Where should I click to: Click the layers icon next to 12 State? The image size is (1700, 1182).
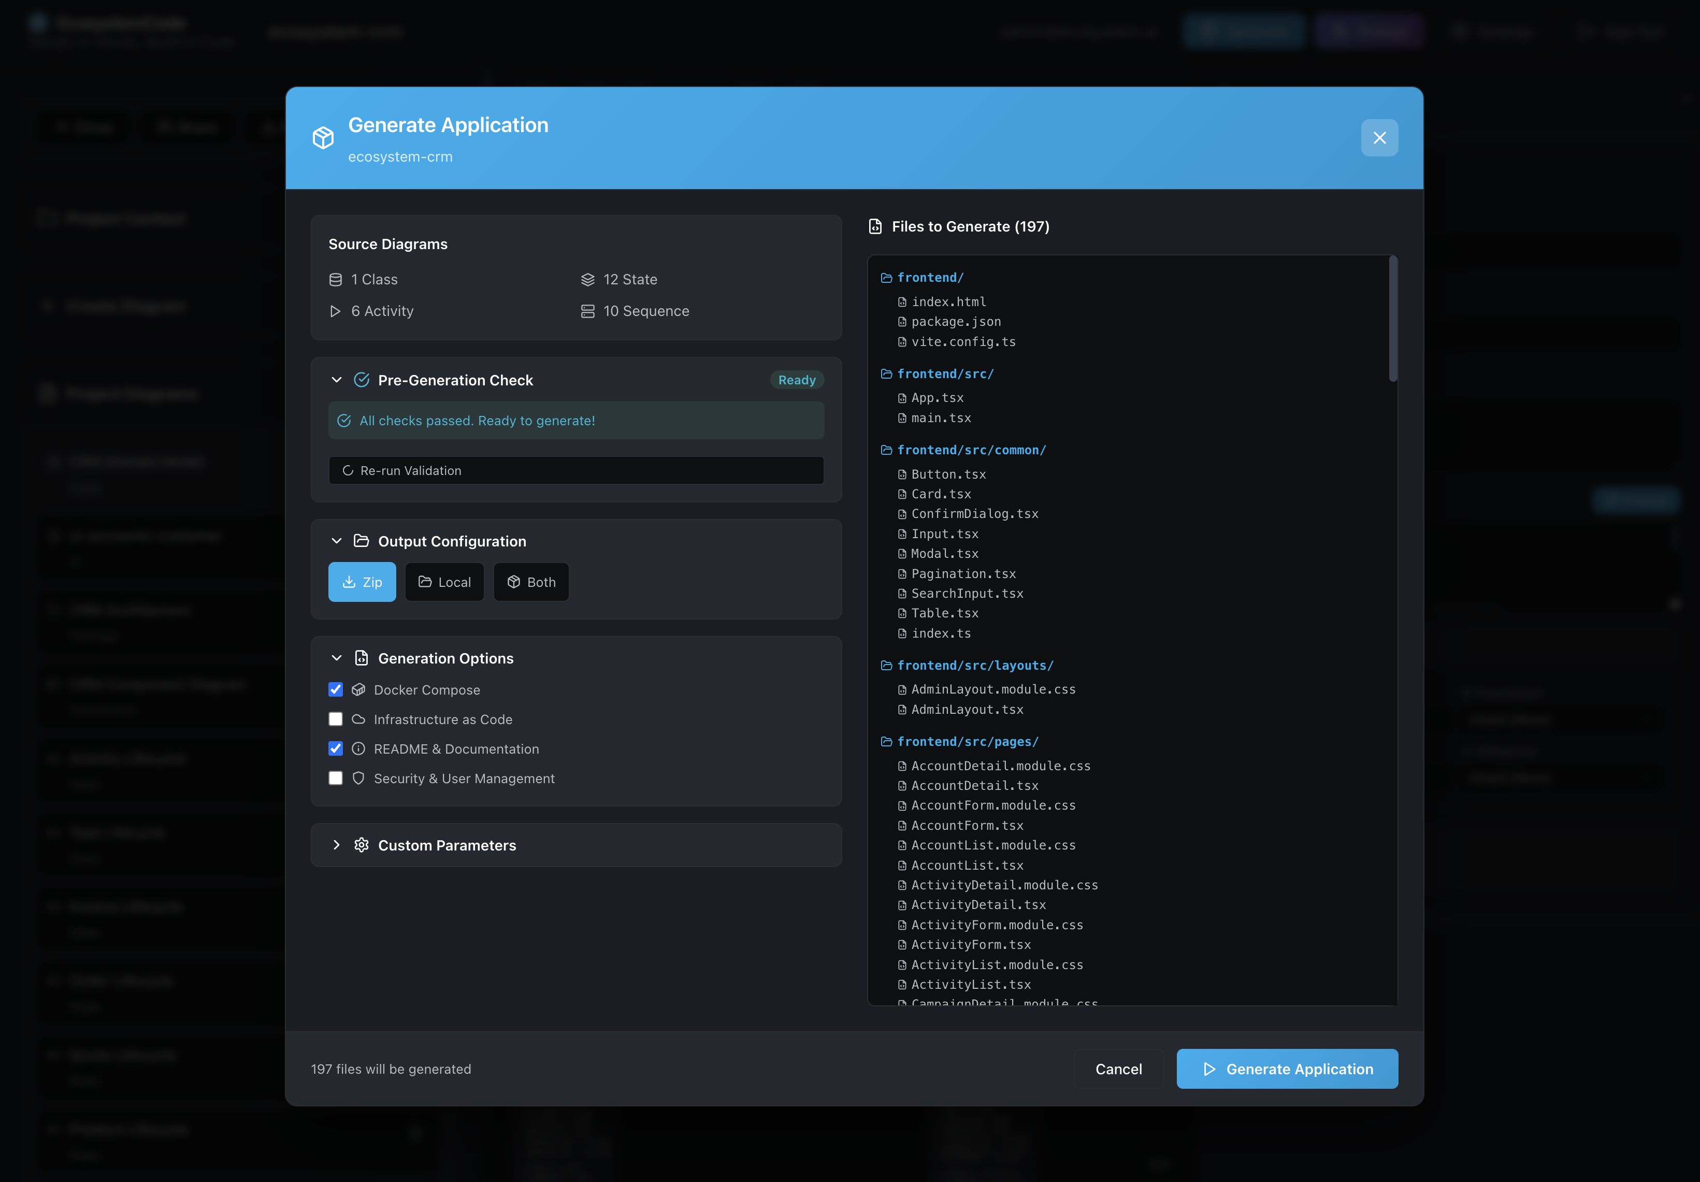[588, 279]
